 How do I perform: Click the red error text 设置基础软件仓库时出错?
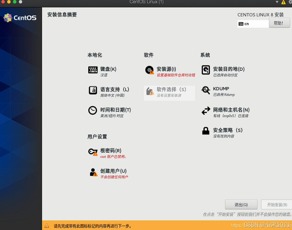pyautogui.click(x=176, y=75)
